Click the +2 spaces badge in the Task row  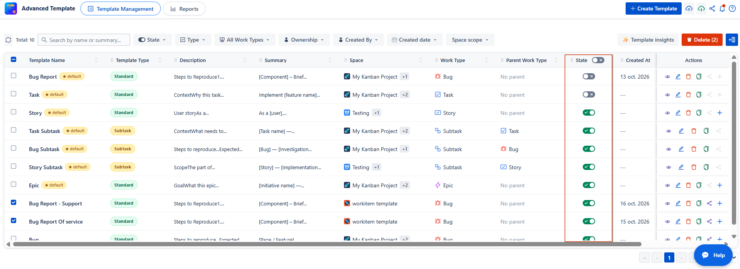tap(405, 95)
